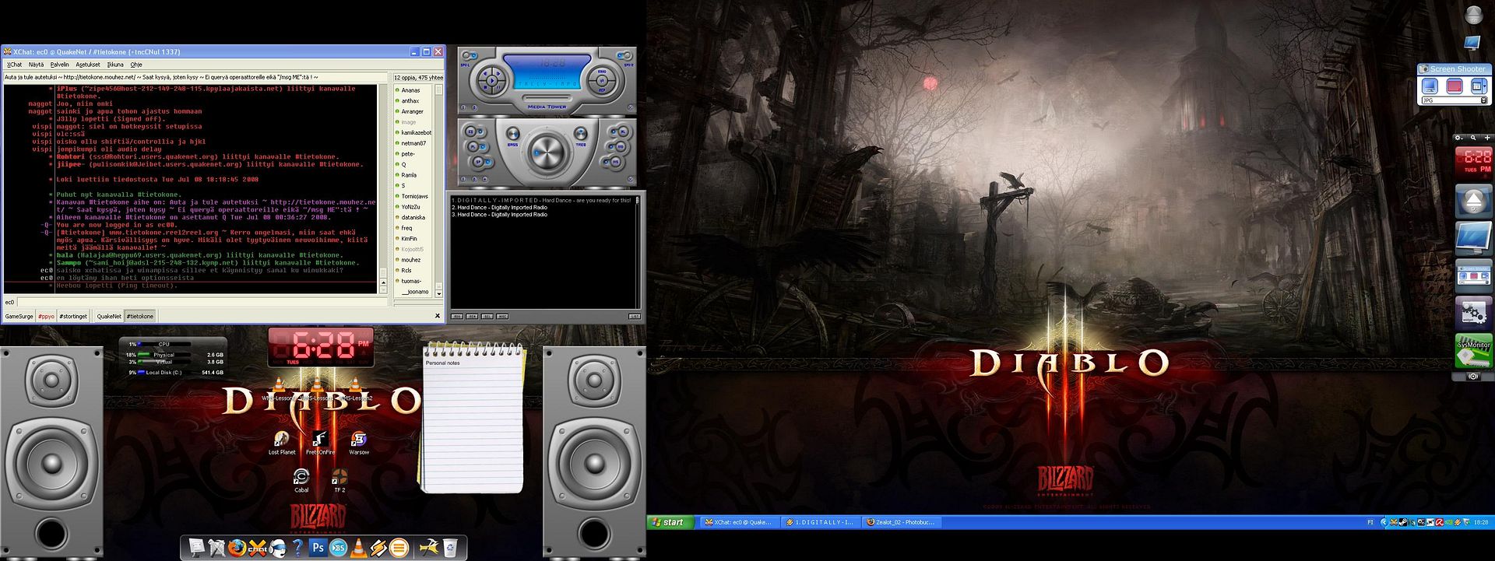Open the Recycle Bin in dock
The height and width of the screenshot is (561, 1495).
coord(449,548)
